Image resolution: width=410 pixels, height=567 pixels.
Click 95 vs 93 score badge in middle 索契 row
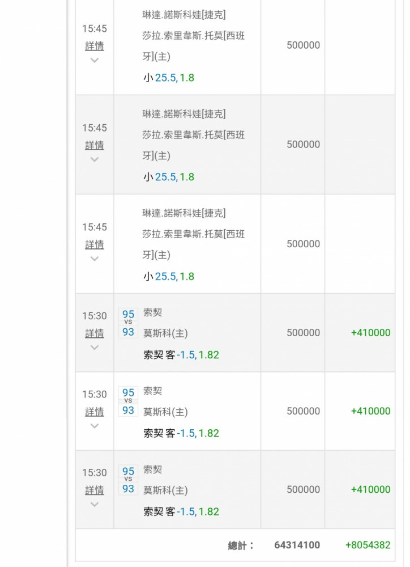click(x=128, y=401)
